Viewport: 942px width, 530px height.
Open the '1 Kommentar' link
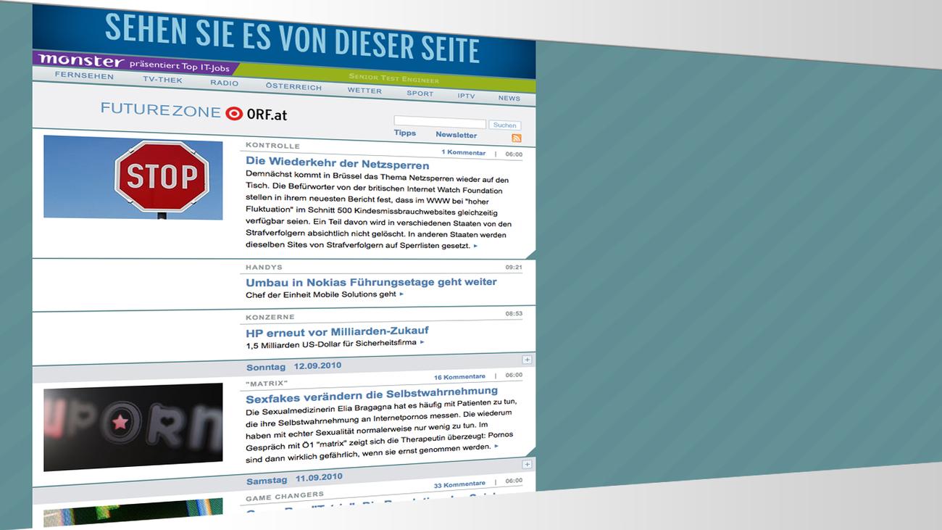[464, 152]
